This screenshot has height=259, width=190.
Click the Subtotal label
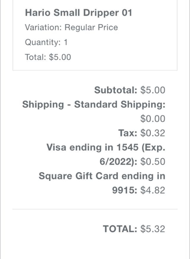coord(116,90)
